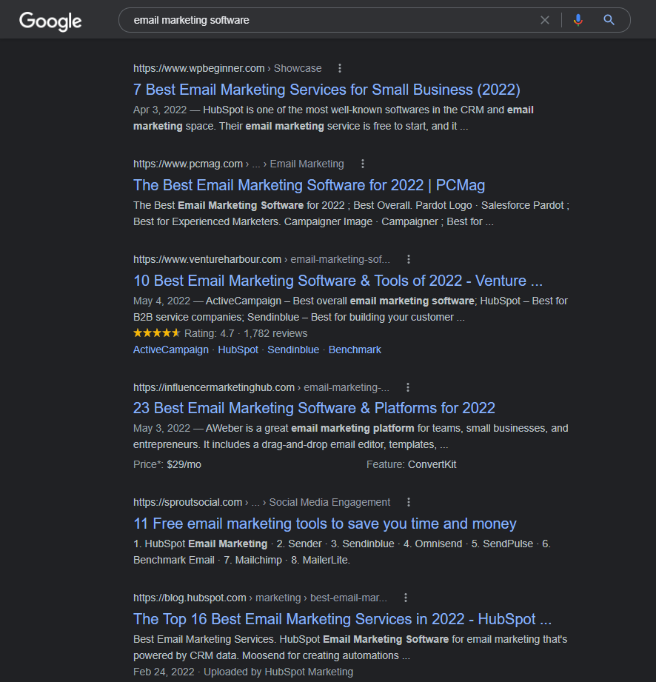Open '11 Free email marketing tools' result
Image resolution: width=656 pixels, height=682 pixels.
[324, 524]
